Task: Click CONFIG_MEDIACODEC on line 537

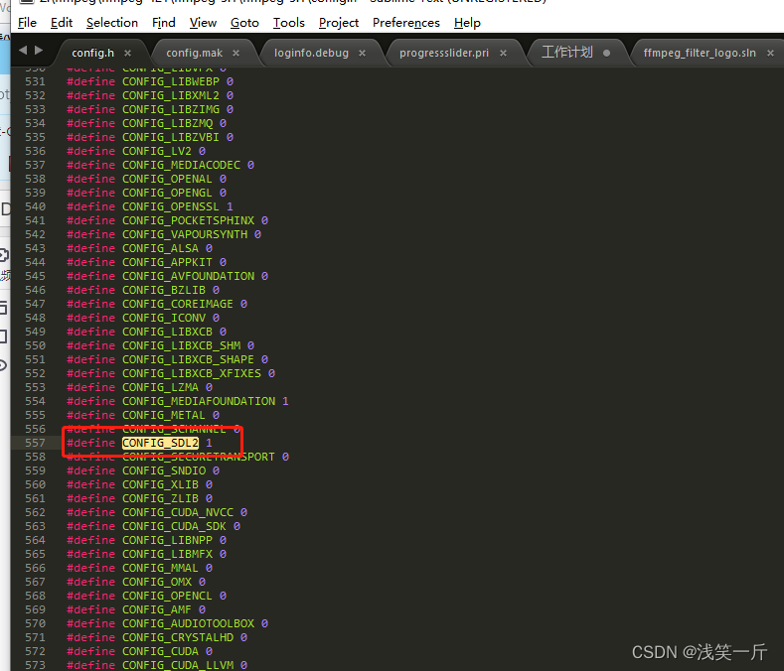Action: pyautogui.click(x=181, y=165)
